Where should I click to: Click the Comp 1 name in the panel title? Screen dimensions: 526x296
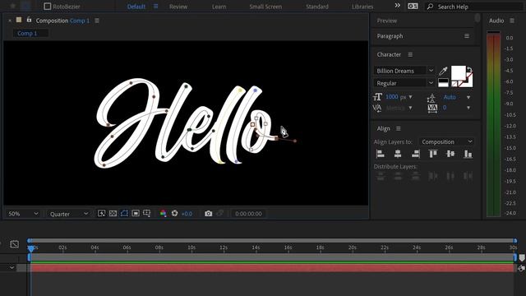(80, 21)
